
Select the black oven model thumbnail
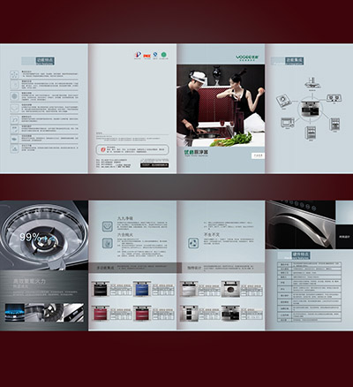101,289
